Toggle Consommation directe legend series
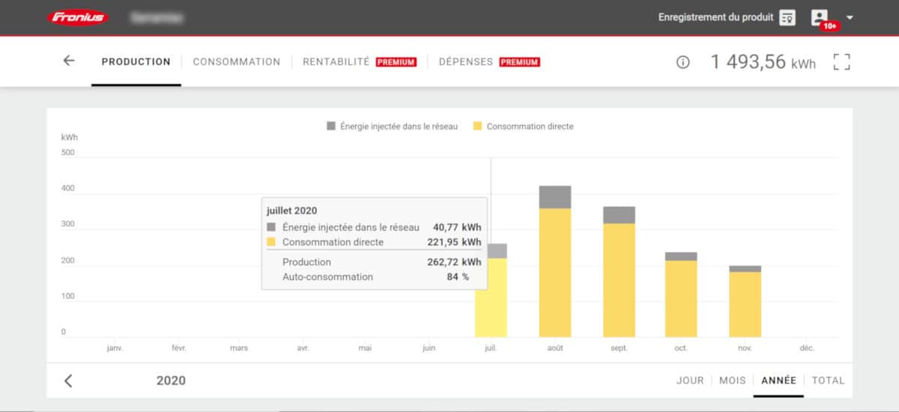Viewport: 899px width, 412px height. point(523,127)
